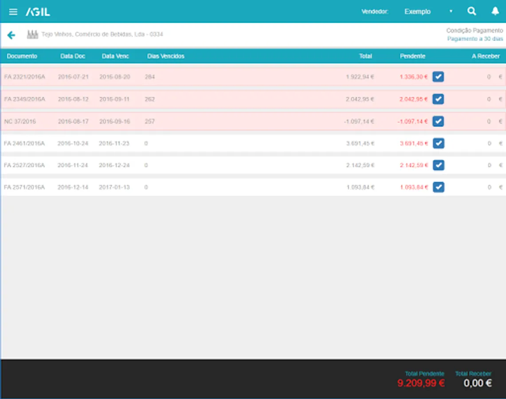Click the Condição Pagamento label

[475, 30]
